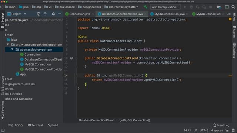Click Add Configuration button
This screenshot has height=133, width=237.
point(165,7)
